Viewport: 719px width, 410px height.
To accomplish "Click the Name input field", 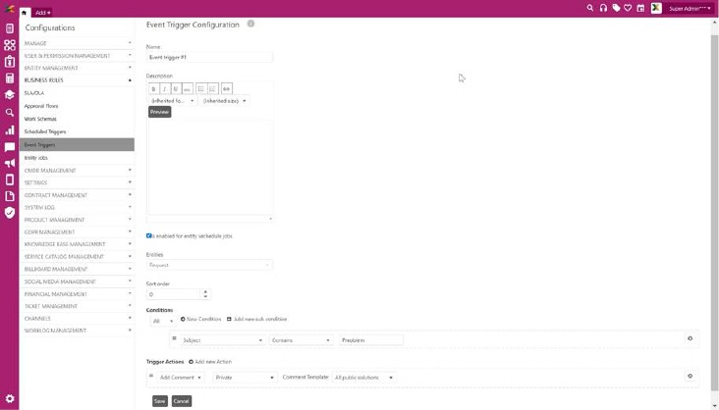I will point(209,58).
